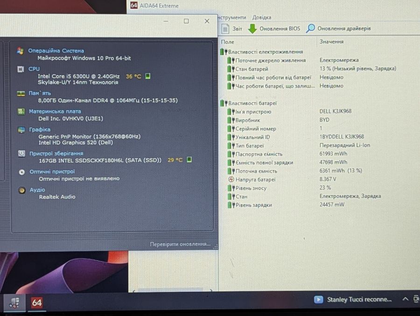Click the Операційна Система heading link
The width and height of the screenshot is (420, 316).
(x=56, y=51)
